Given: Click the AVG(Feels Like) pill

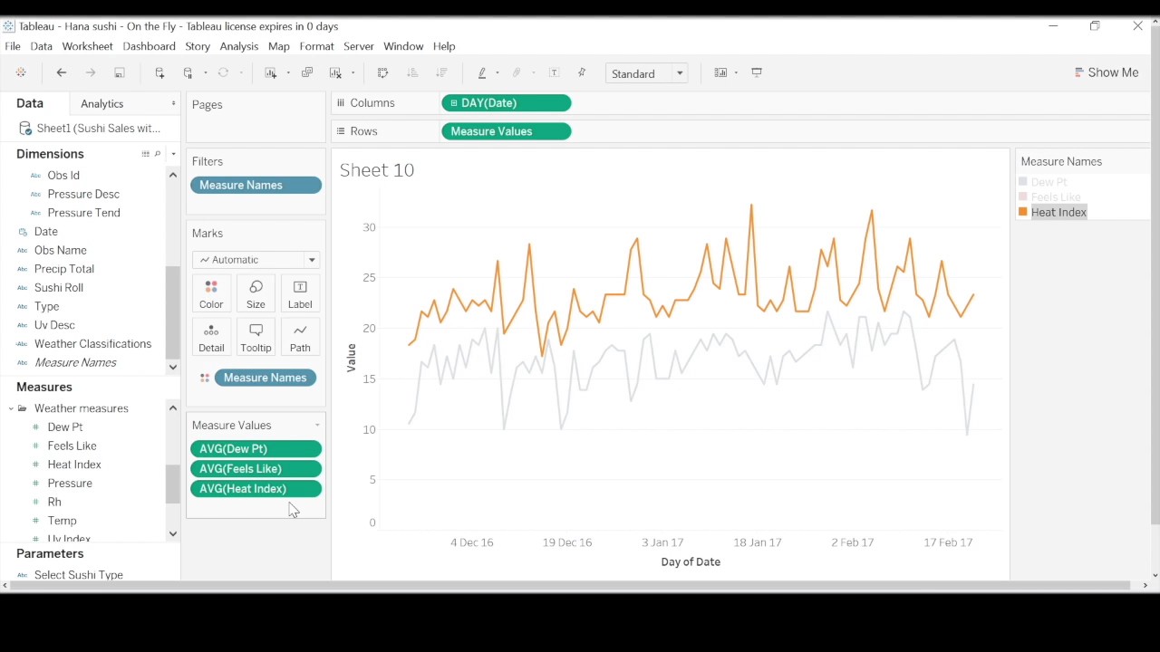Looking at the screenshot, I should coord(256,469).
